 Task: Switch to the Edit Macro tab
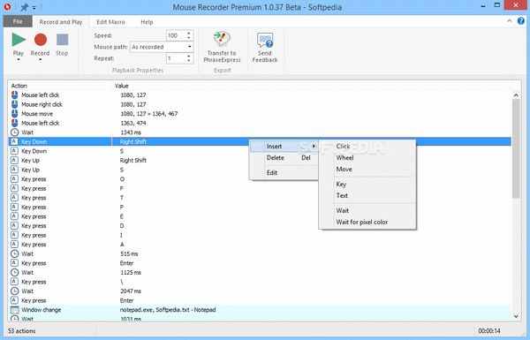coord(110,22)
